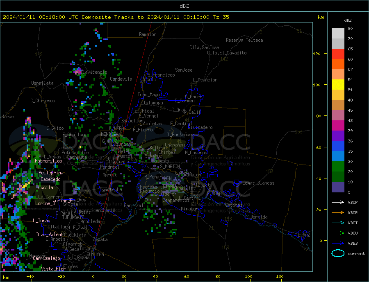Image resolution: width=369 pixels, height=282 pixels.
Task: Click the pink 'Cabecedo' map label
Action: [50, 179]
